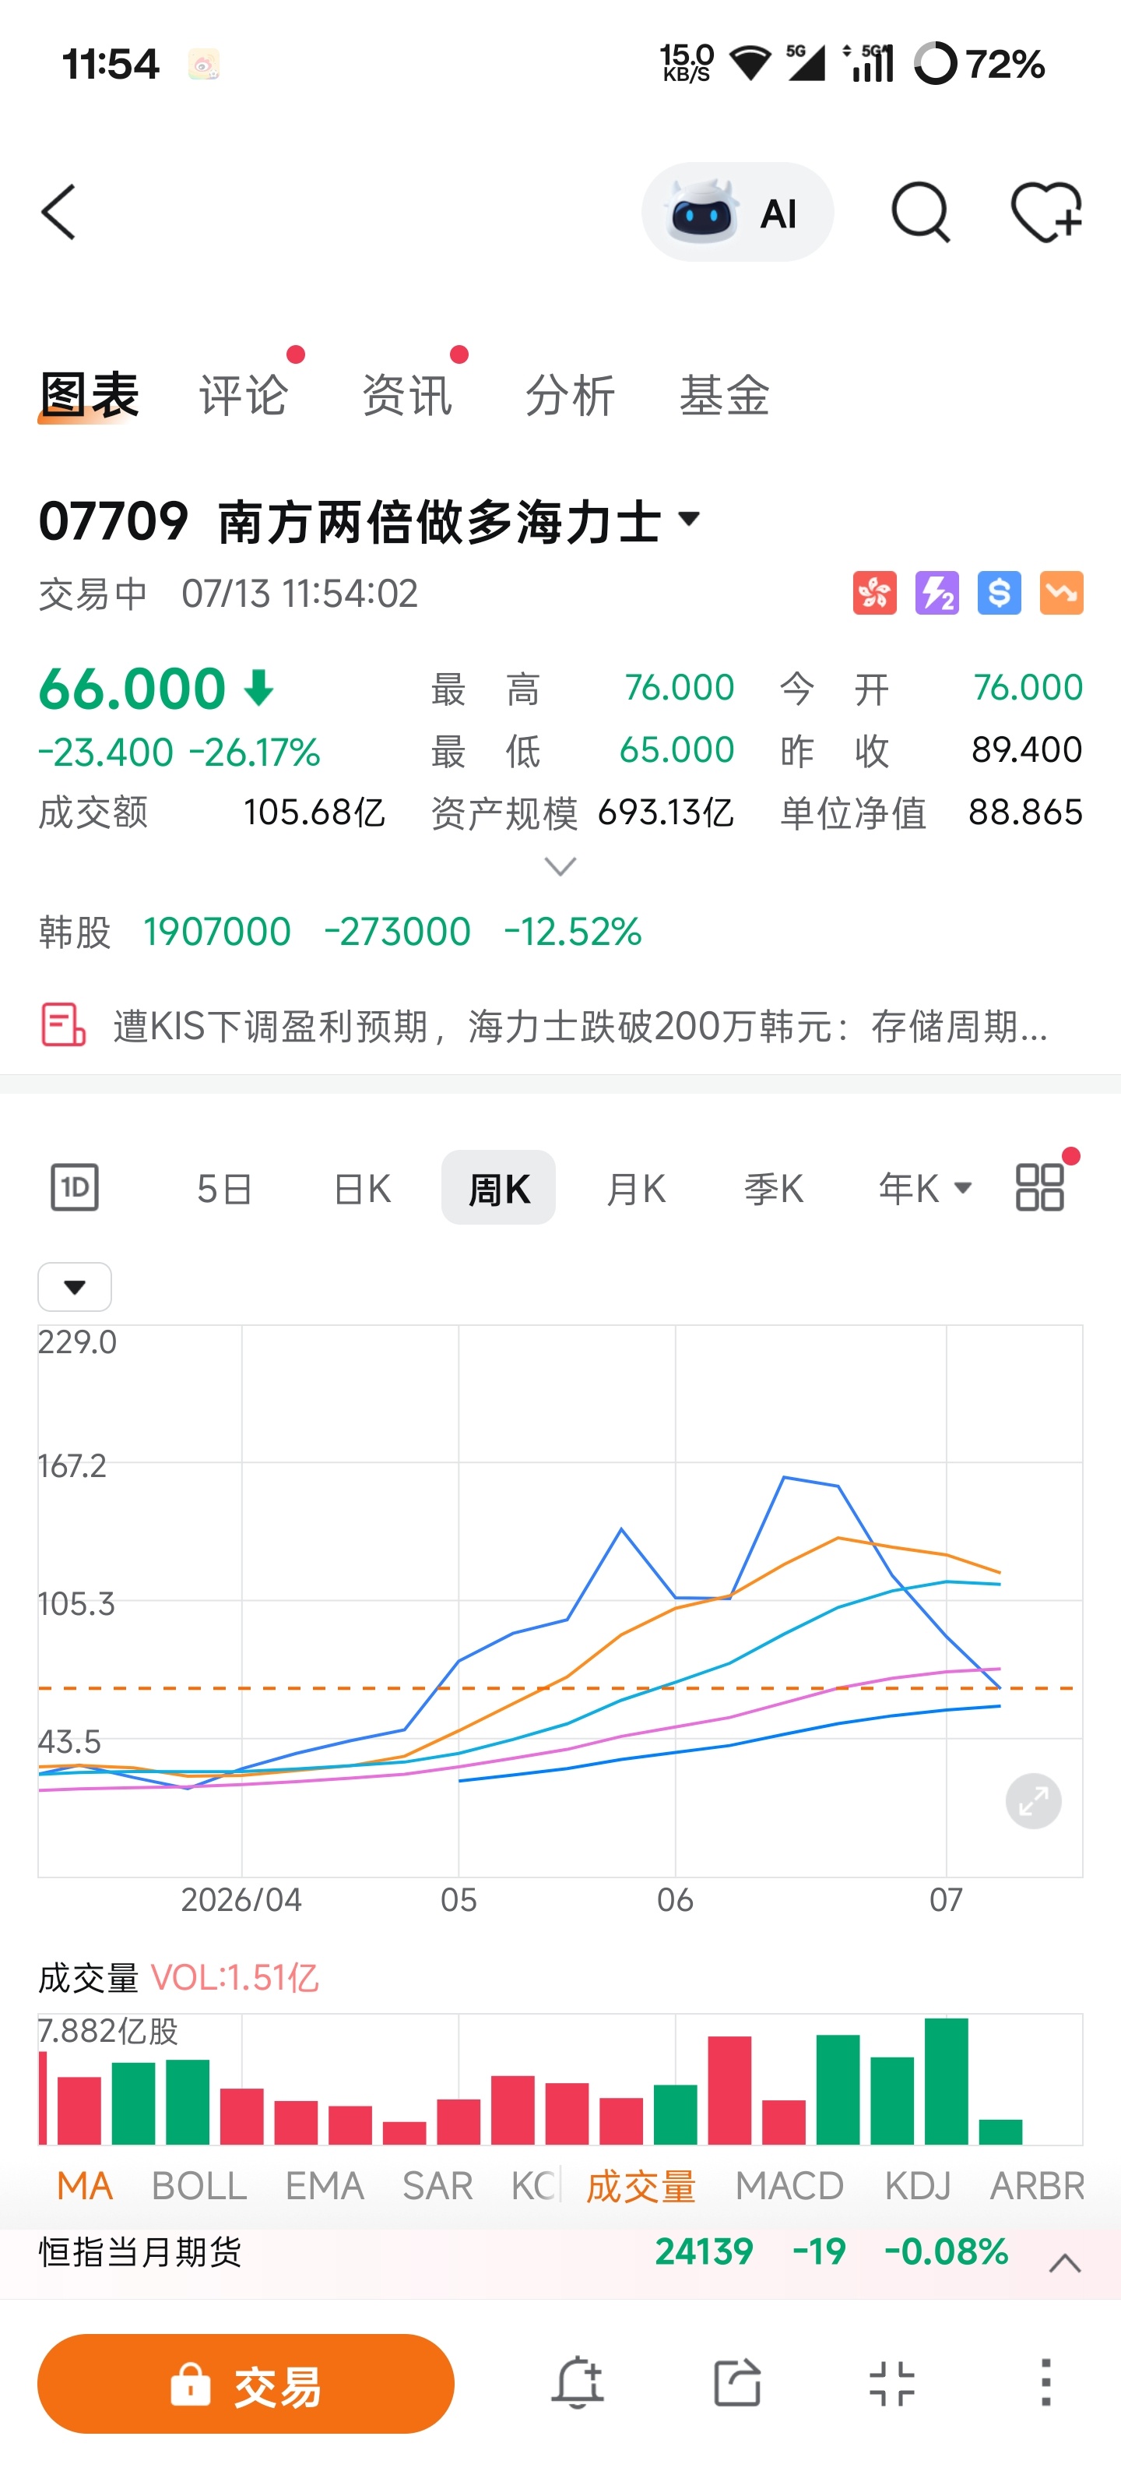Tap the VOL:1.51亿 volume label
Screen dimensions: 1121x2468
236,1977
